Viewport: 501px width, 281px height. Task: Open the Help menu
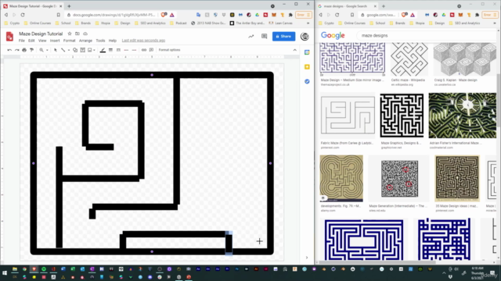[x=113, y=41]
